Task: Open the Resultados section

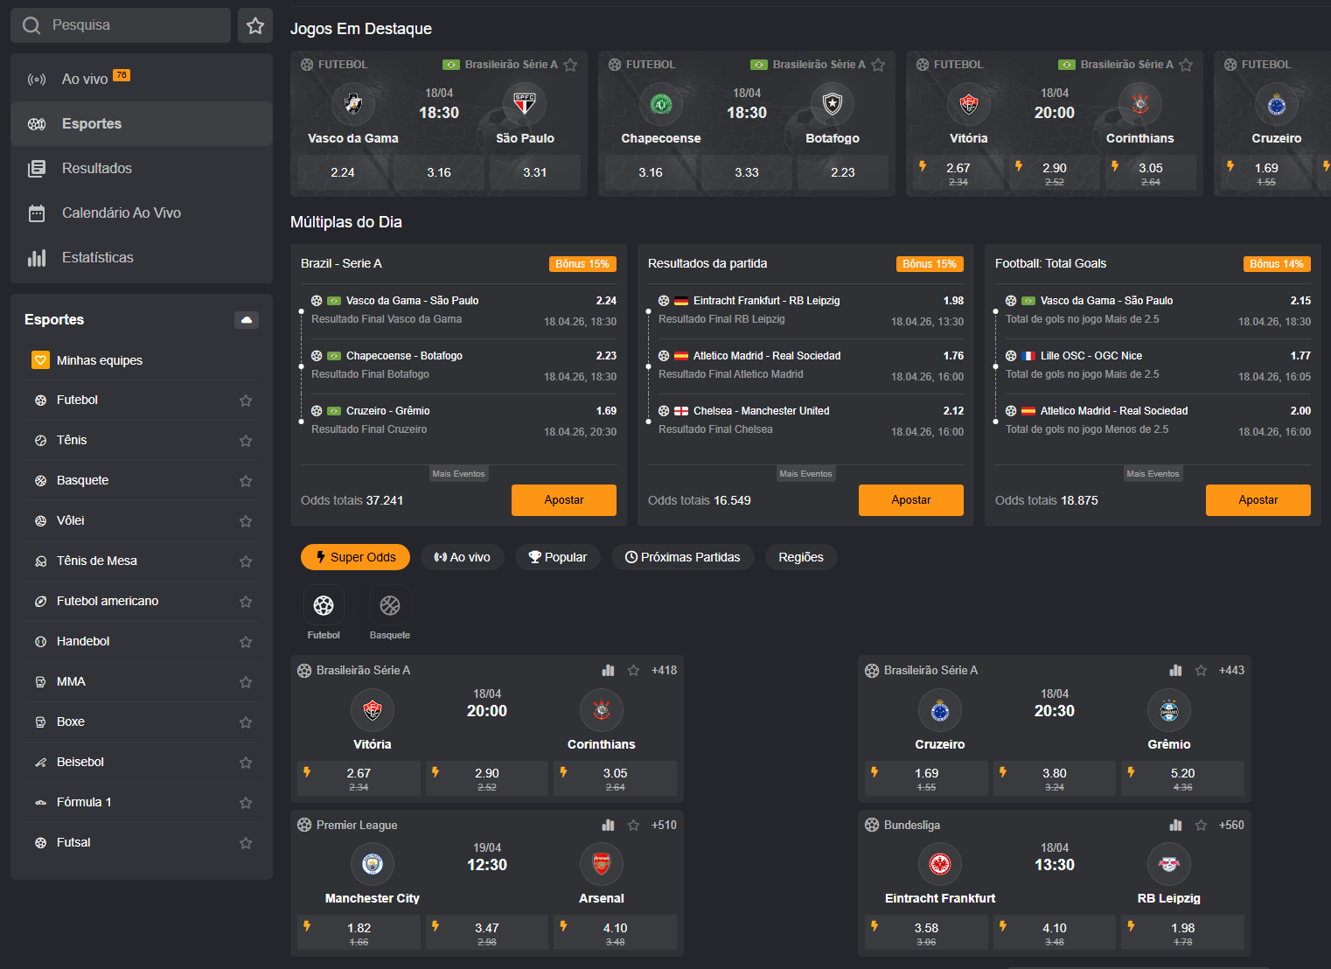Action: 97,168
